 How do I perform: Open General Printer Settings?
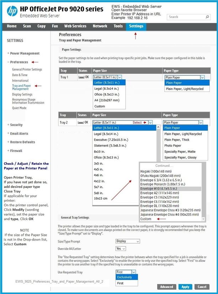pyautogui.click(x=27, y=69)
